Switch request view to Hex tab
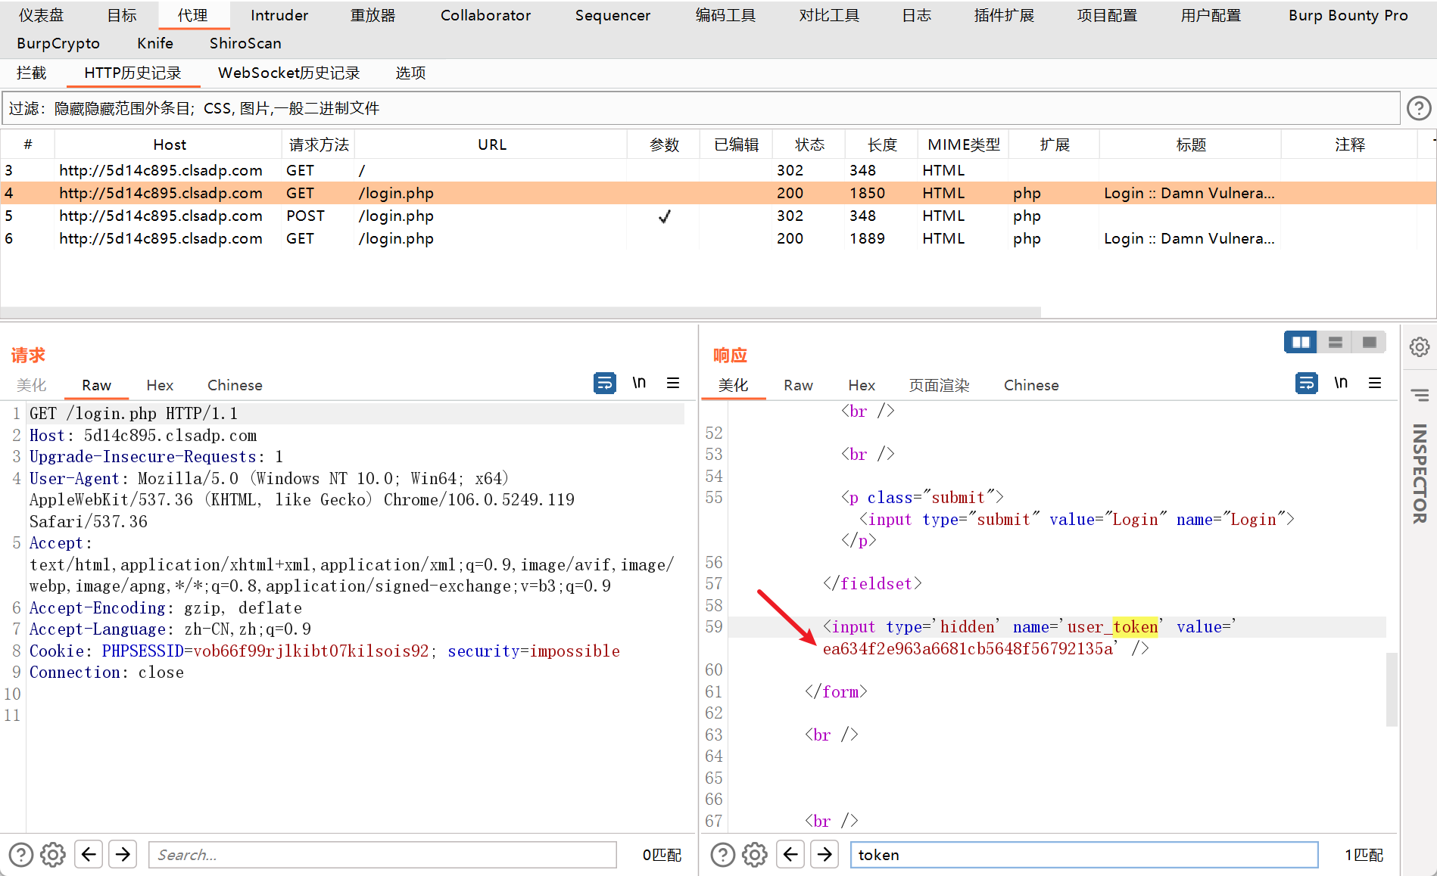The image size is (1437, 876). [160, 385]
